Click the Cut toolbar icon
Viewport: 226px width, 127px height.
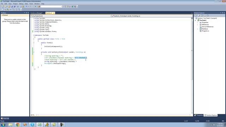click(x=18, y=7)
